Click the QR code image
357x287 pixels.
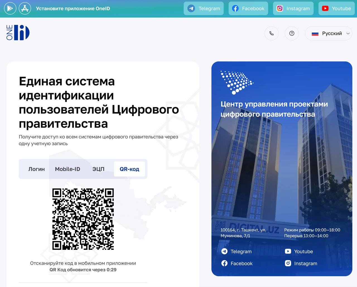83,219
